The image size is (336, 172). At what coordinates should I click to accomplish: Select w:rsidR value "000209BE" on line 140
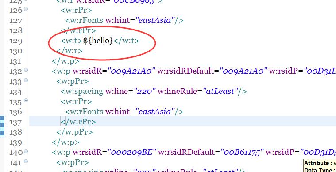tap(131, 152)
